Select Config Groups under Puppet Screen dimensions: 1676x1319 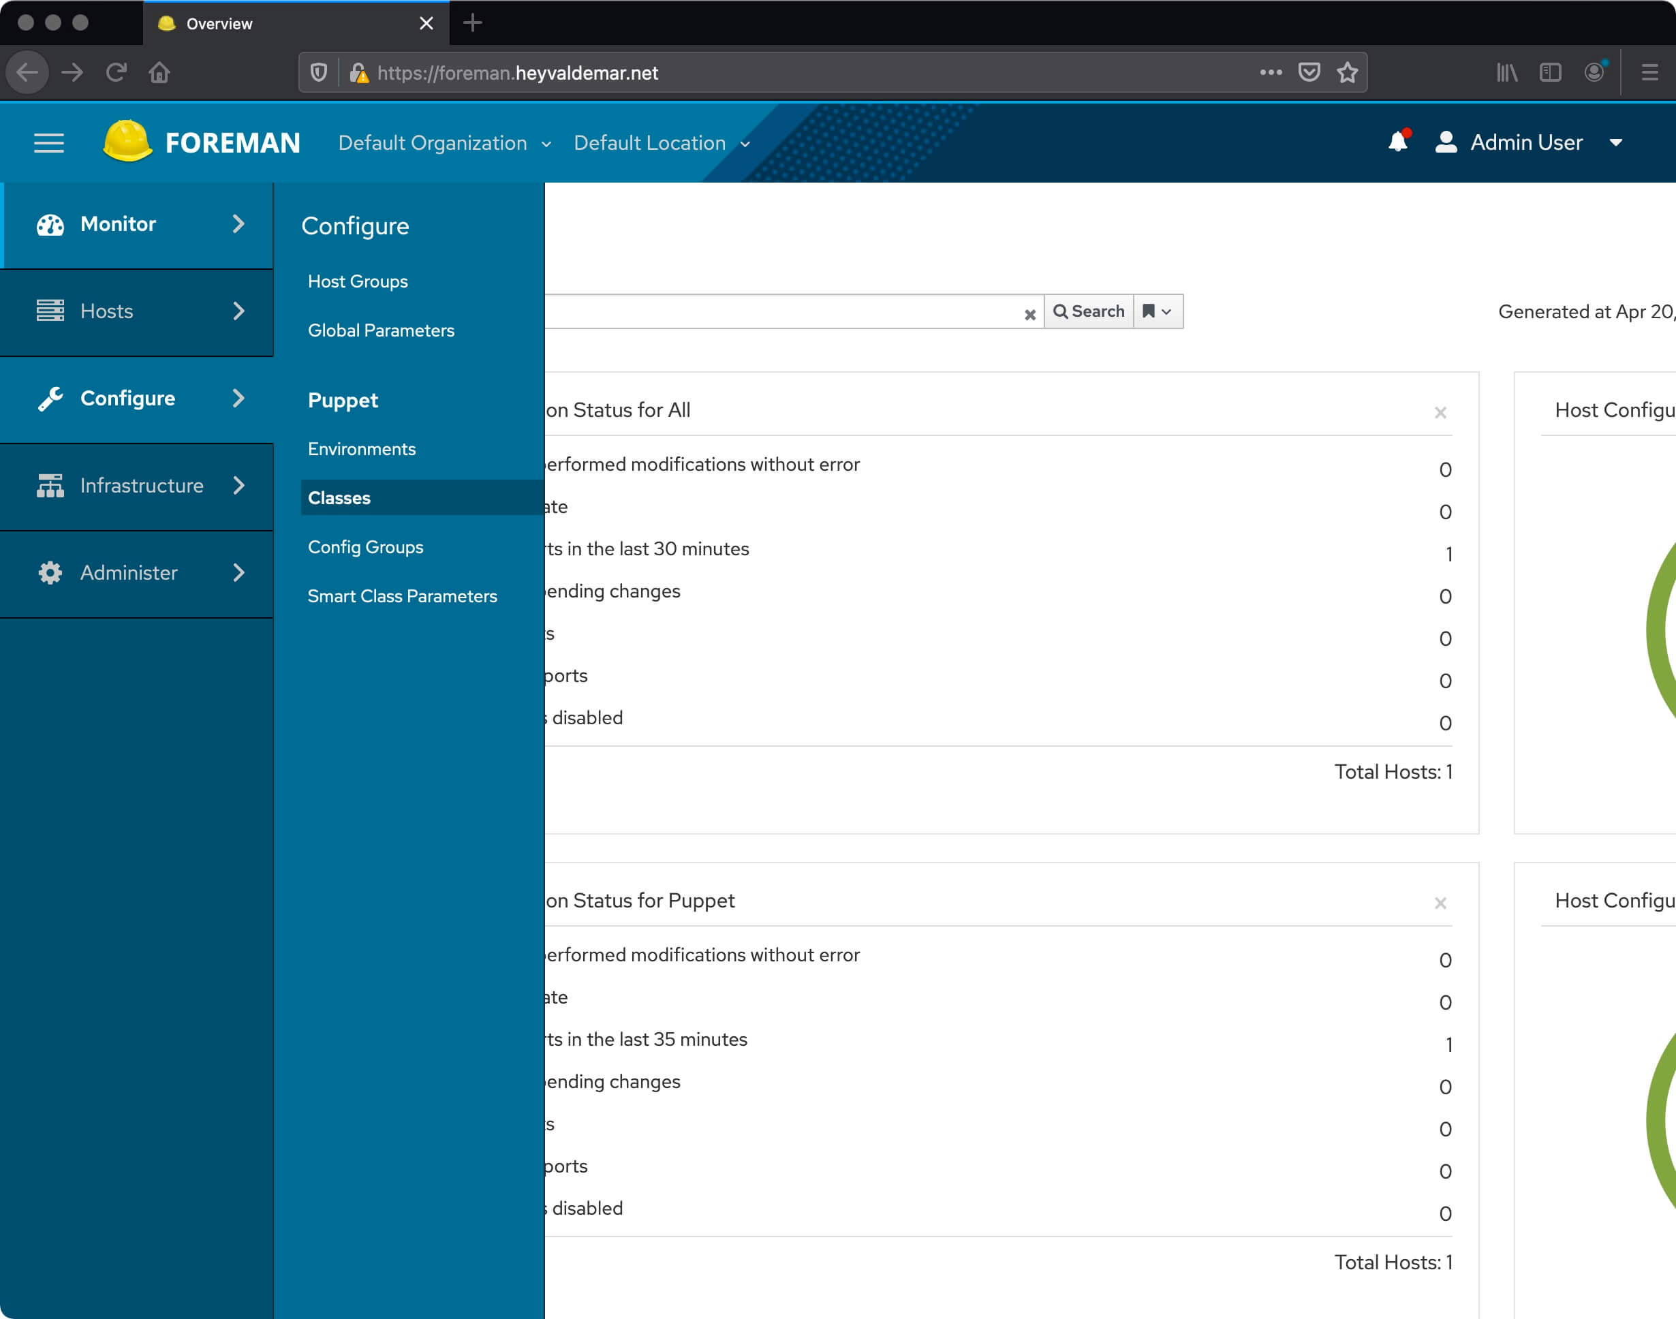pos(364,546)
